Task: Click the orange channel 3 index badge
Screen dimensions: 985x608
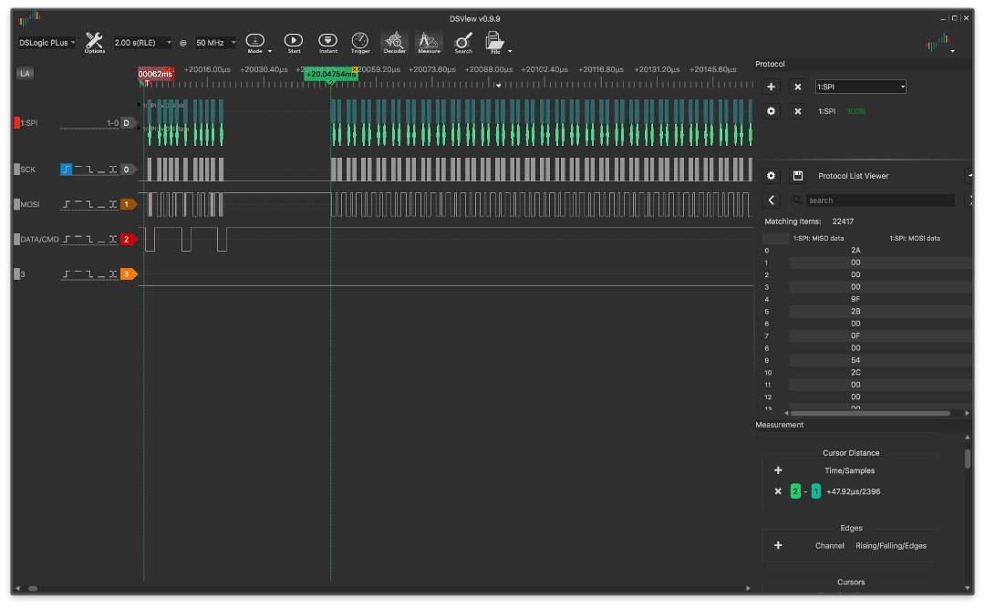Action: click(129, 273)
